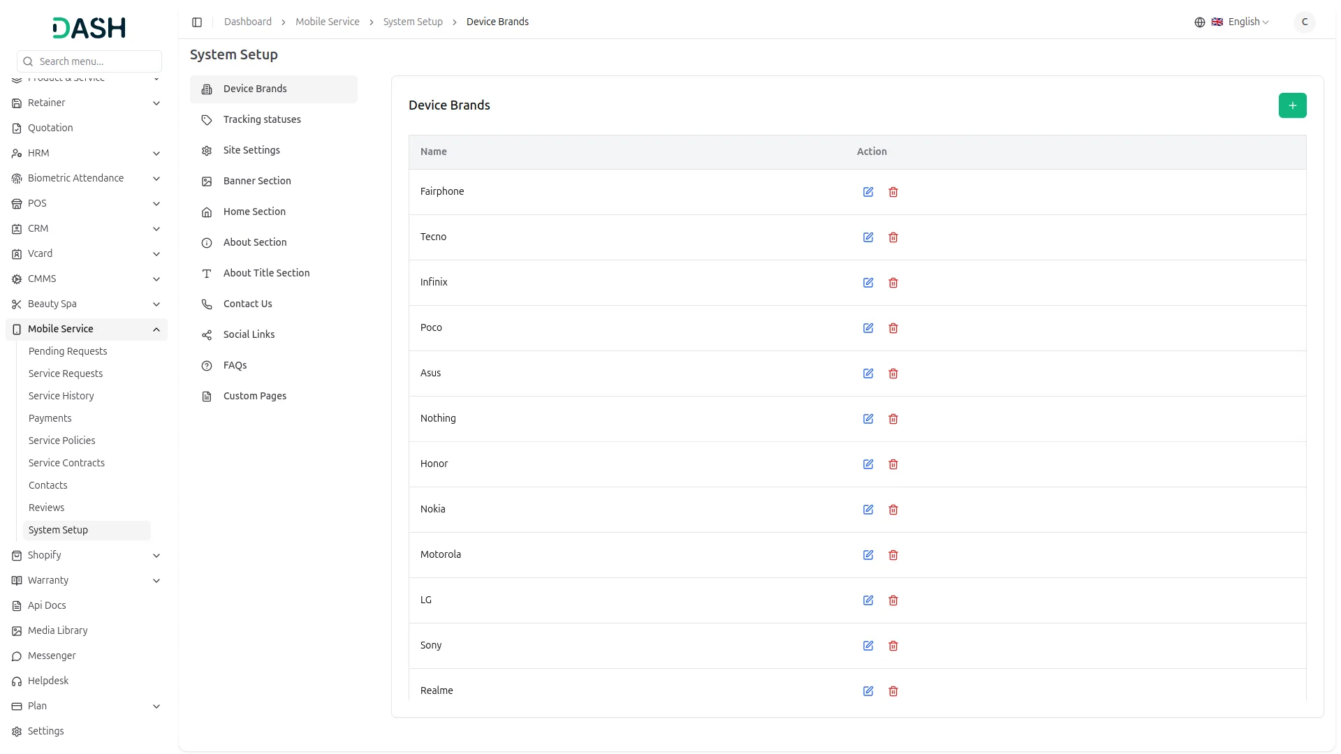Go to Dashboard breadcrumb
This screenshot has width=1341, height=754.
(248, 22)
